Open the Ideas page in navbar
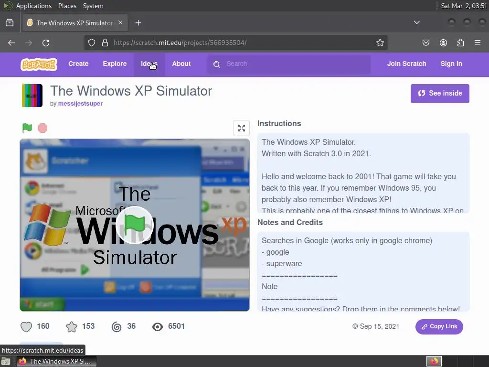The image size is (489, 367). [x=149, y=64]
